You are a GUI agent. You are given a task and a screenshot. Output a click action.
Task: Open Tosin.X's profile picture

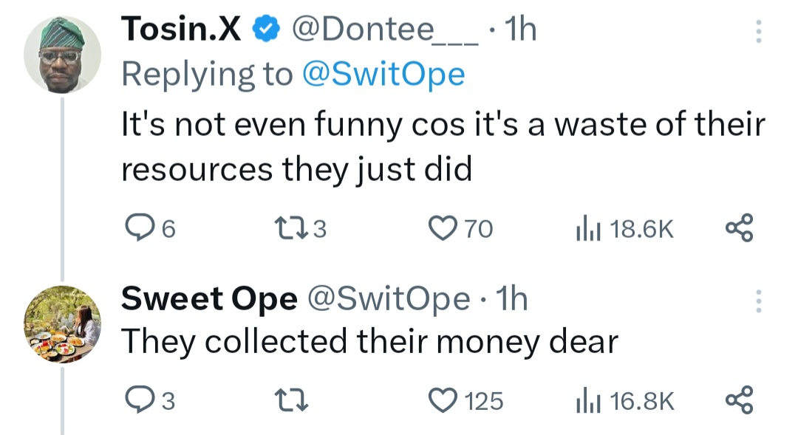[62, 54]
